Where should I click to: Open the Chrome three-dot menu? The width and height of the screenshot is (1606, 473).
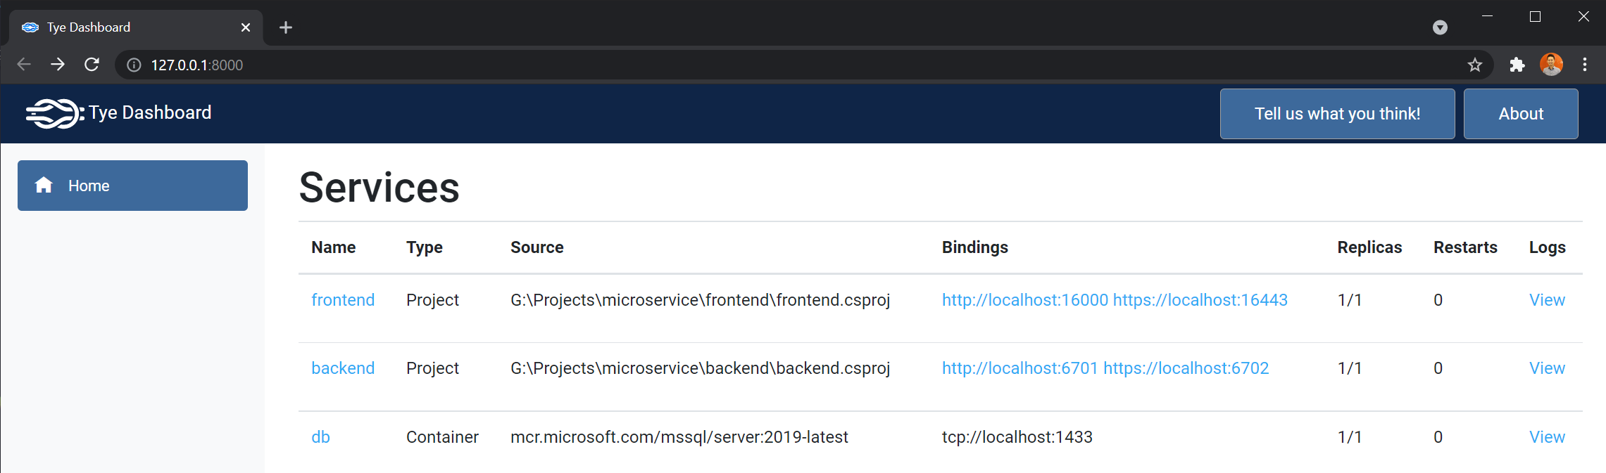pyautogui.click(x=1585, y=65)
